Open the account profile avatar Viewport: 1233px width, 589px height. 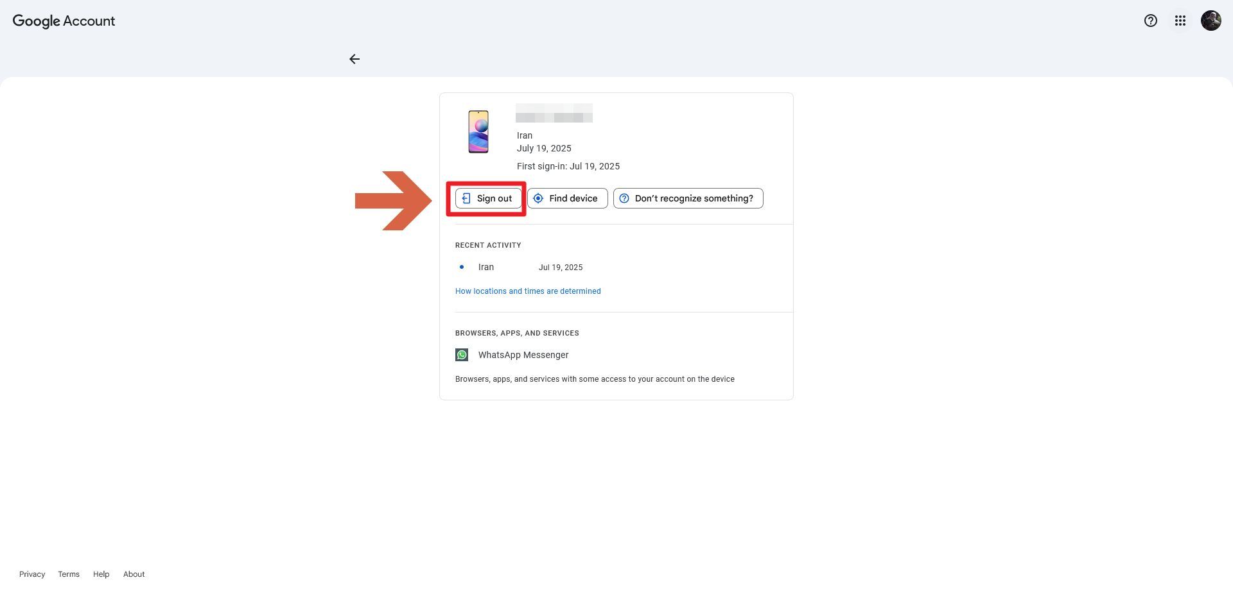click(x=1211, y=21)
